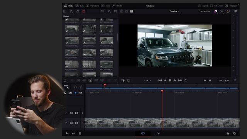The width and height of the screenshot is (247, 139).
Task: Open the sort order dropdown
Action: point(115,11)
